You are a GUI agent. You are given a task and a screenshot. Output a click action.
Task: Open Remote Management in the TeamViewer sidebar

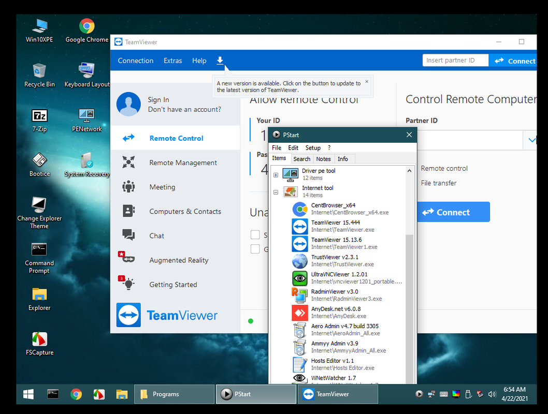(175, 162)
